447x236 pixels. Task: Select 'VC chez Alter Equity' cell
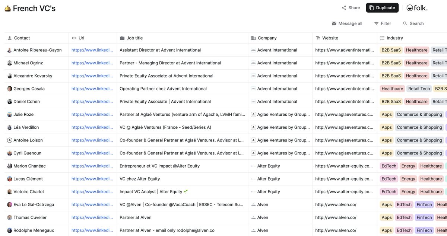click(183, 179)
